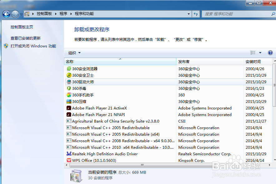This screenshot has height=184, width=276.
Task: Sort by 安装时间 column header
Action: [258, 62]
